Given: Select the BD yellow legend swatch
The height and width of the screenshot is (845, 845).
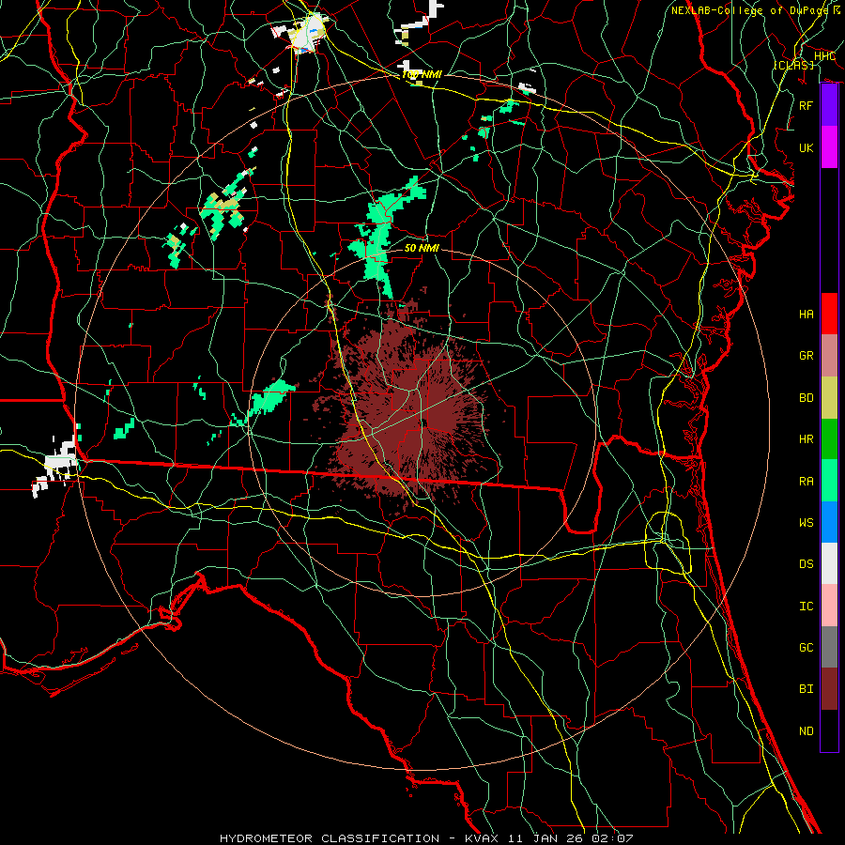Looking at the screenshot, I should tap(829, 397).
